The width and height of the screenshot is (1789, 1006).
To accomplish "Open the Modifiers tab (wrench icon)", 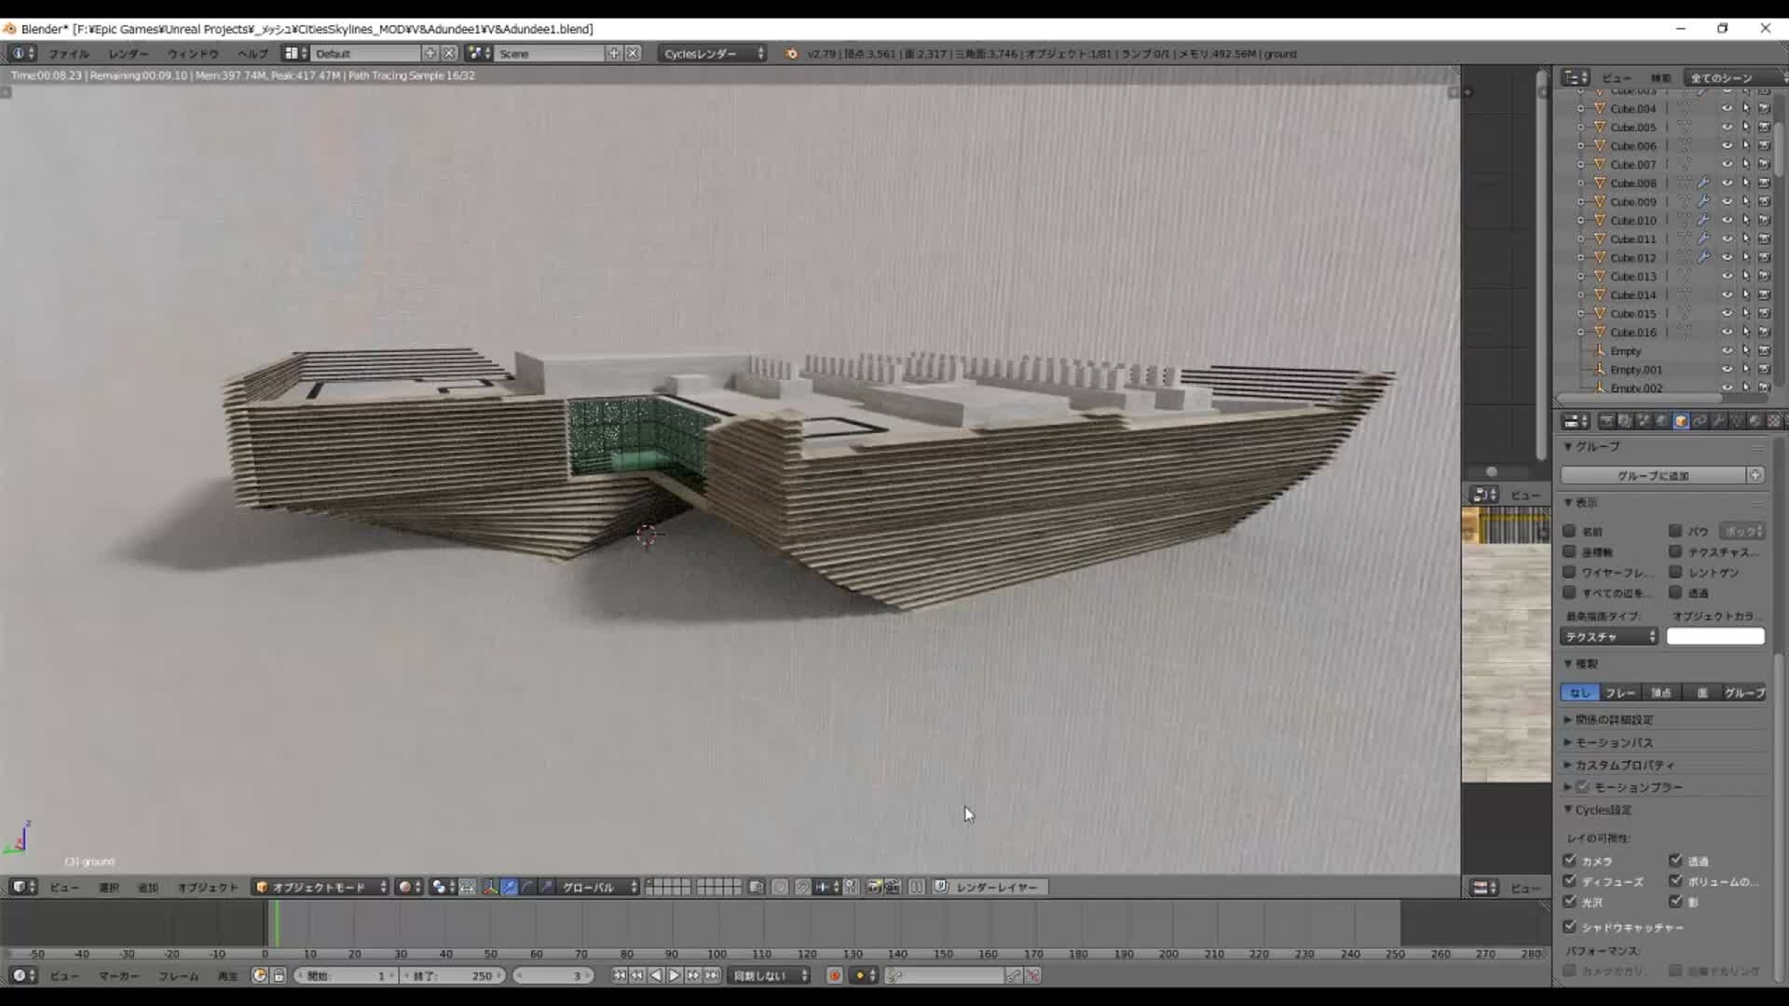I will [x=1719, y=420].
